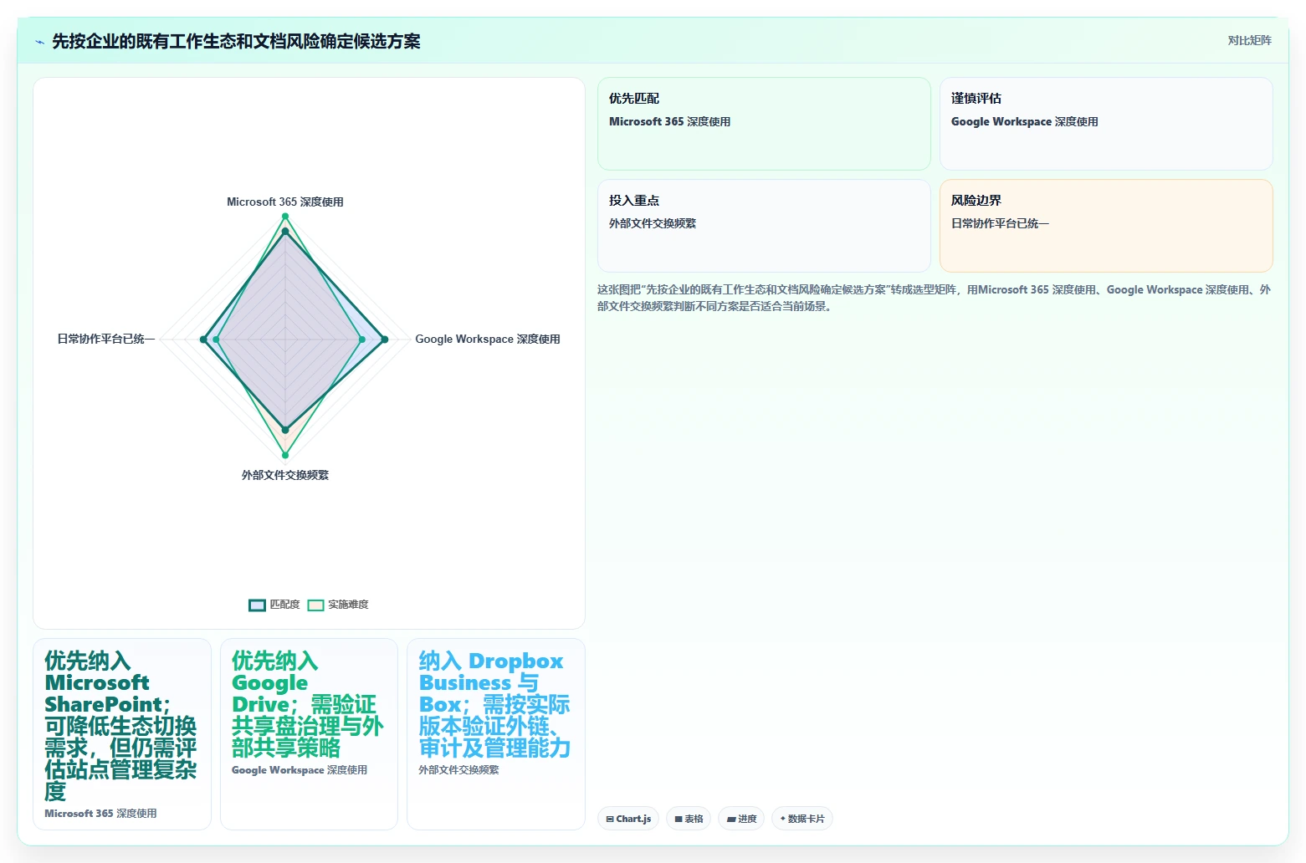The height and width of the screenshot is (863, 1306).
Task: Click radar axis label 日常协作平台已统一
Action: 106,340
